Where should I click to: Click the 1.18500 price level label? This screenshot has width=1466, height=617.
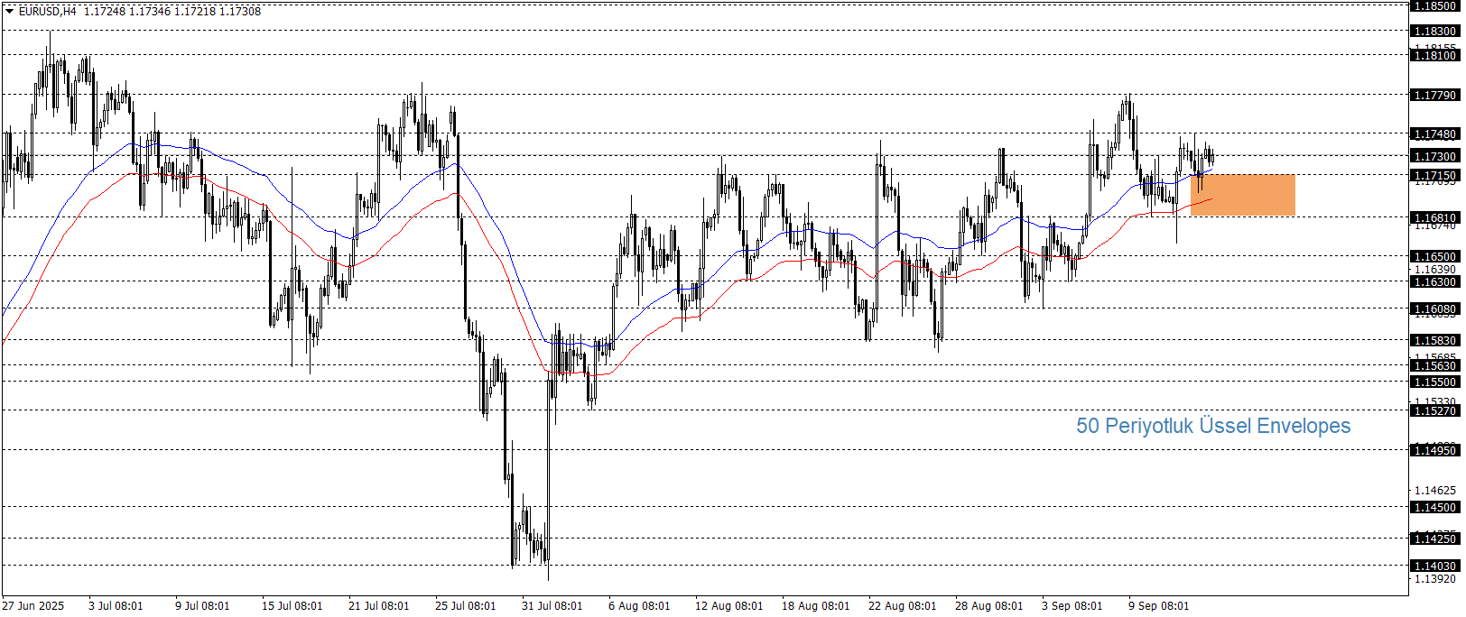coord(1435,6)
